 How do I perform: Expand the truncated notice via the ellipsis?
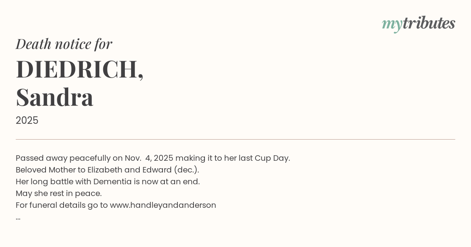(18, 217)
